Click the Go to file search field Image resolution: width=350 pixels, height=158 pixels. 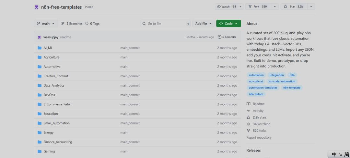[x=165, y=24]
